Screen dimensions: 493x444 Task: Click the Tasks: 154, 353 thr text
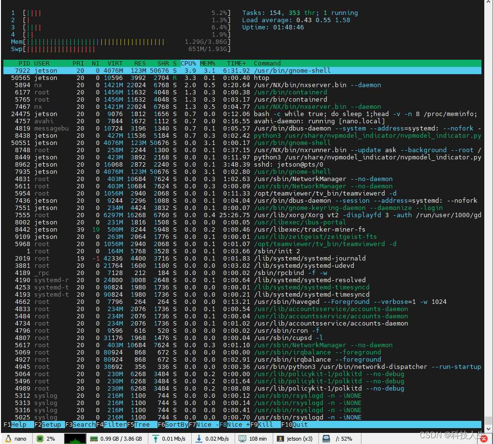300,13
